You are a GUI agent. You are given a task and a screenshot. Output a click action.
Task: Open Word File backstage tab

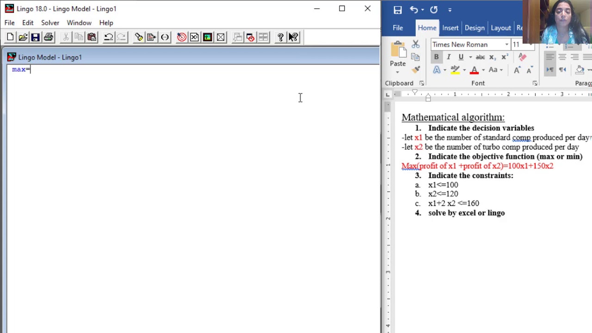pyautogui.click(x=398, y=28)
